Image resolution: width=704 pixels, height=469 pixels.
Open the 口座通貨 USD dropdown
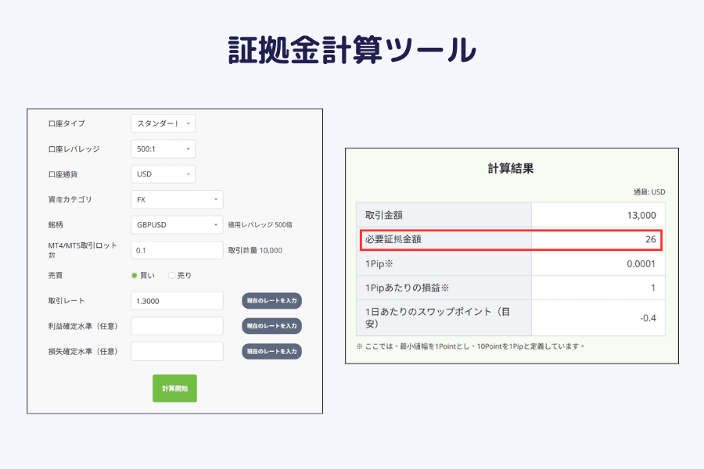tap(163, 174)
